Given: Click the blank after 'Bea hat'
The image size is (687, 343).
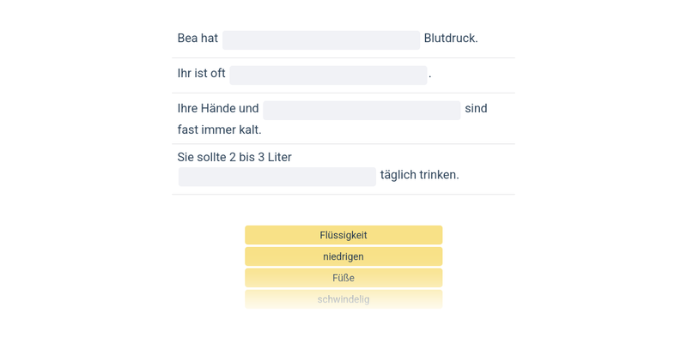Looking at the screenshot, I should [x=321, y=39].
